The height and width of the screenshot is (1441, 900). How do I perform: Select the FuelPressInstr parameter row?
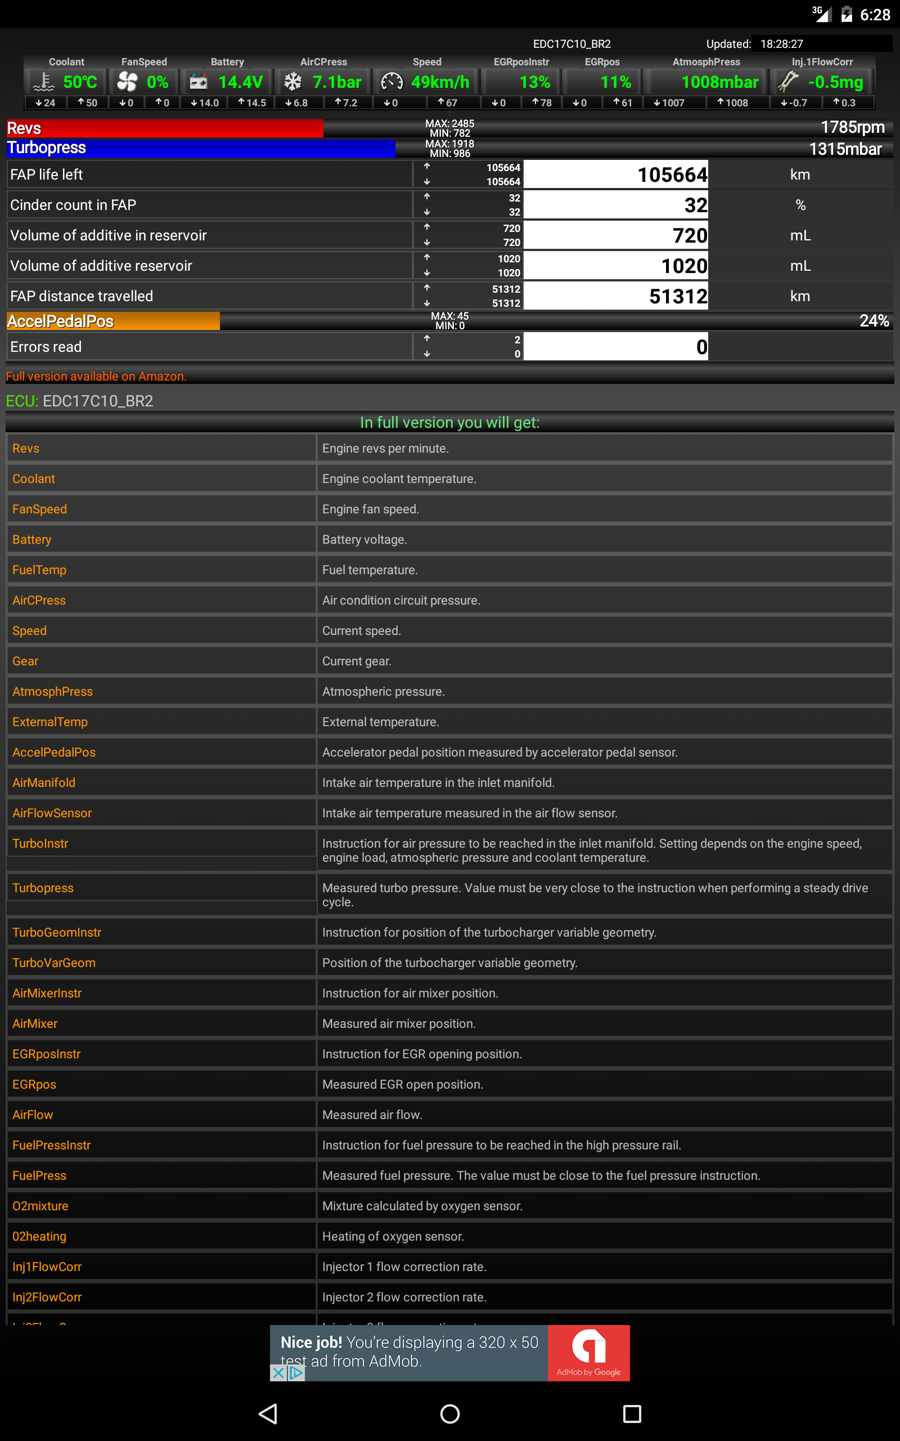450,1145
